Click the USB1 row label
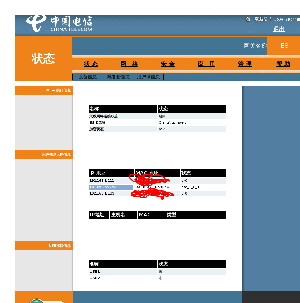The image size is (300, 303). 95,271
